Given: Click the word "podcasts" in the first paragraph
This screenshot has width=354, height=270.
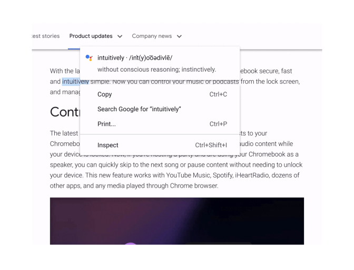Looking at the screenshot, I should pyautogui.click(x=224, y=82).
